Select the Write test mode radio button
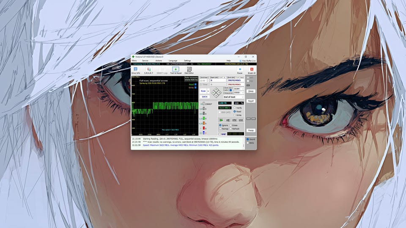The height and width of the screenshot is (228, 406). (235, 115)
